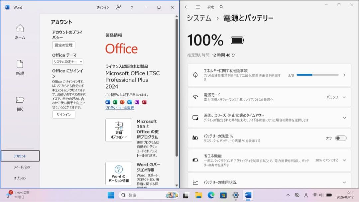This screenshot has width=359, height=202.
Task: Click the Excel icon in the included products list
Action: tap(115, 102)
